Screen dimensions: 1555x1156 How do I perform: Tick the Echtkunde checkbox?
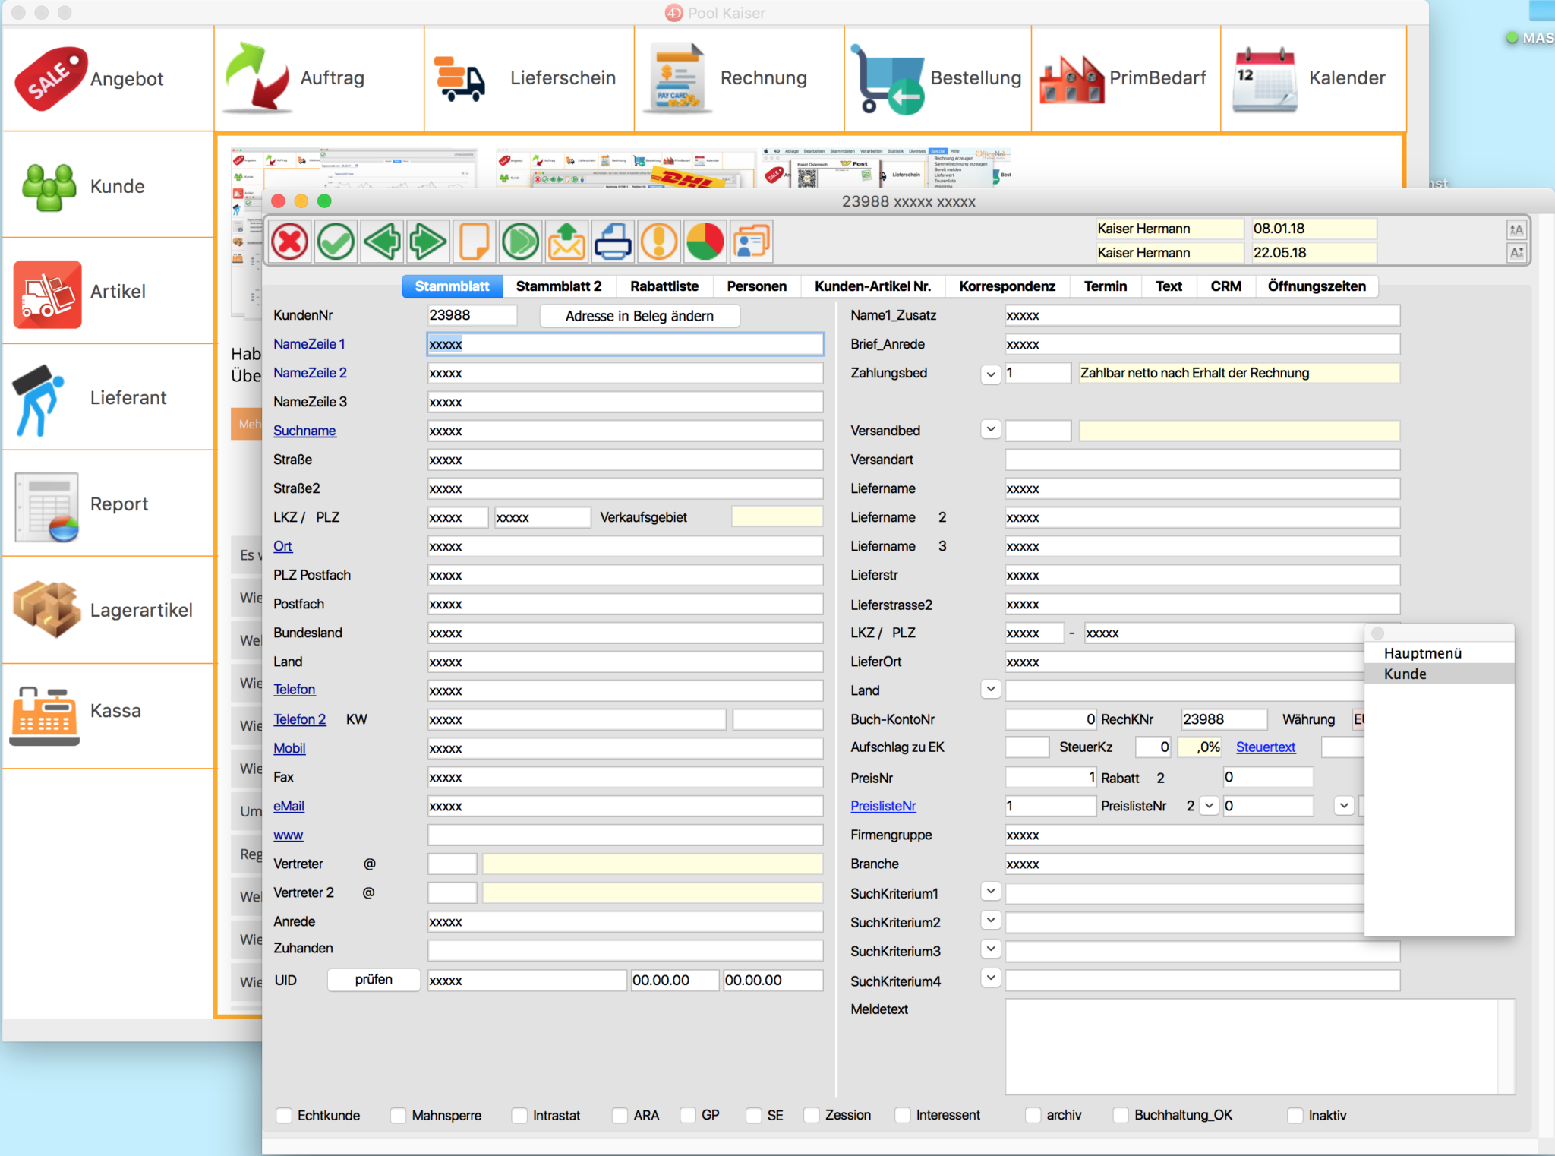point(284,1115)
